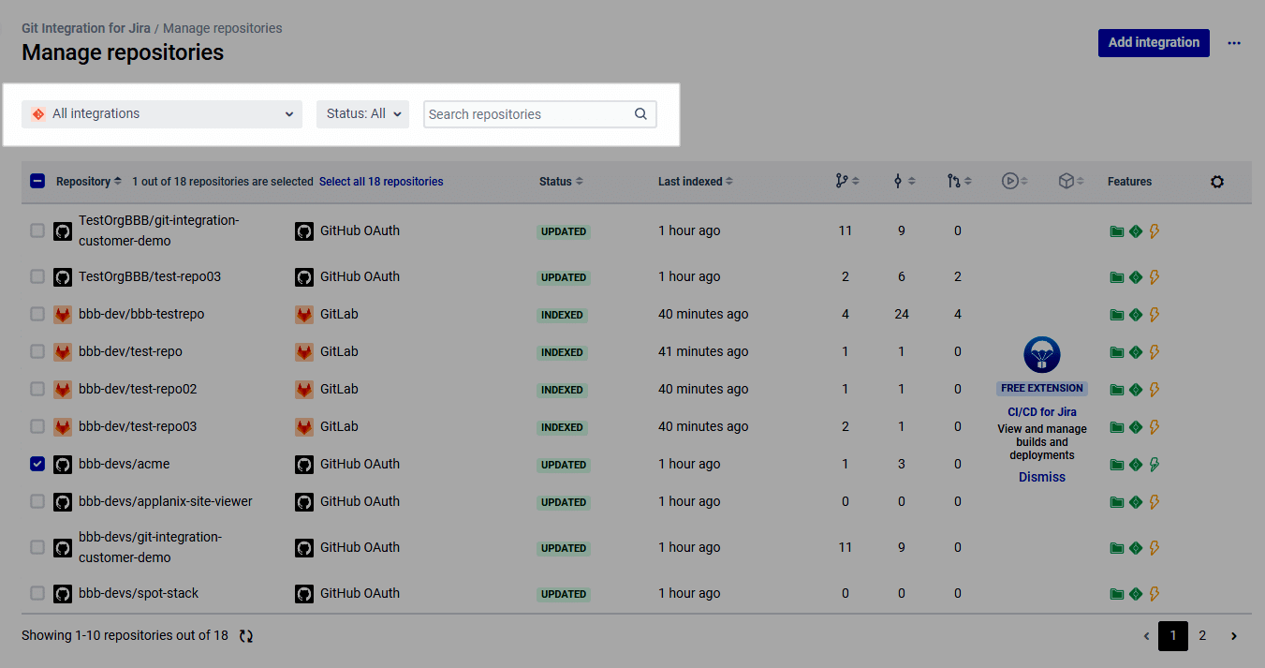Image resolution: width=1265 pixels, height=668 pixels.
Task: Sort by the Last indexed column
Action: (696, 182)
